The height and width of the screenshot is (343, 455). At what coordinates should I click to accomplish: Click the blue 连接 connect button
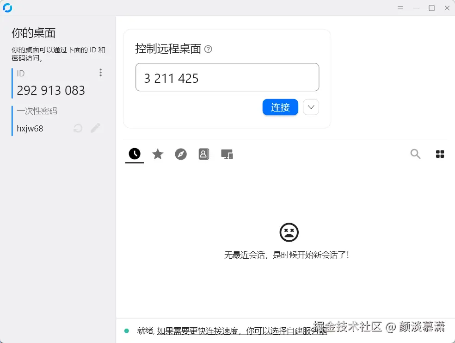280,107
